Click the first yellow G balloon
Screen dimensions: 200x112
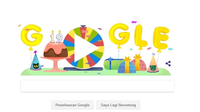coord(31,35)
